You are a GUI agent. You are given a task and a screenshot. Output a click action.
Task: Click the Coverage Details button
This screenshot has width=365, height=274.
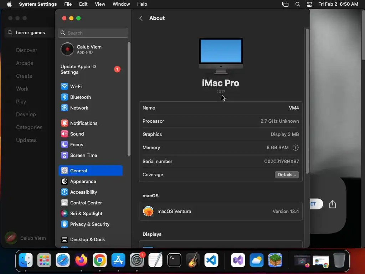click(287, 175)
